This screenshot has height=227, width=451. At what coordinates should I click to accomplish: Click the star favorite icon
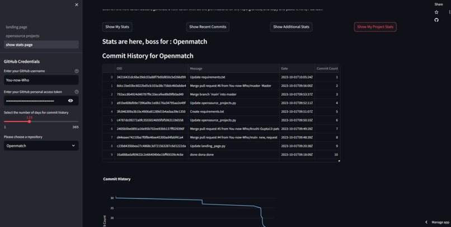(x=436, y=12)
